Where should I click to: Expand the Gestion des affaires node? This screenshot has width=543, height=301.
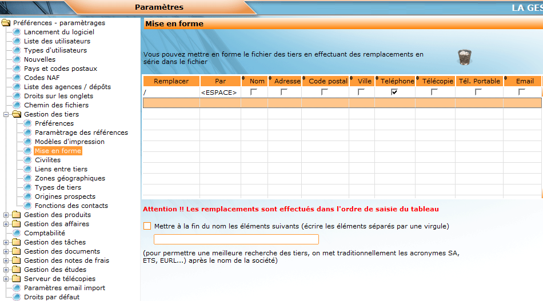(x=6, y=224)
